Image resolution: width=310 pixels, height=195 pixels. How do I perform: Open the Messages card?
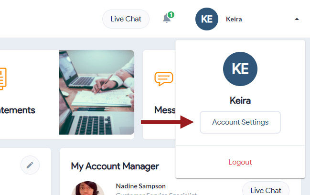[165, 110]
